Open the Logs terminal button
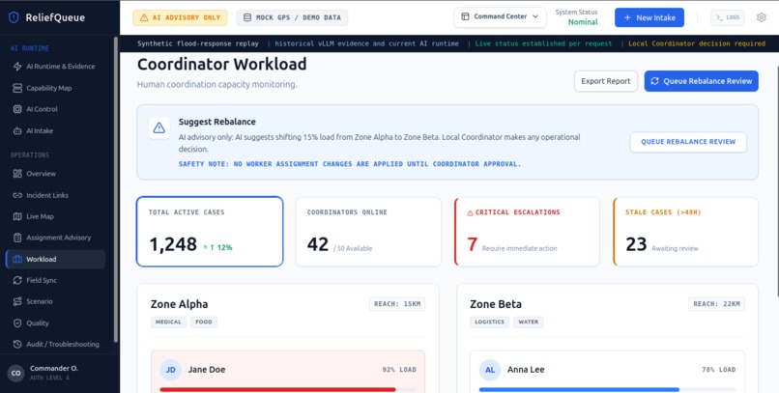 point(728,17)
